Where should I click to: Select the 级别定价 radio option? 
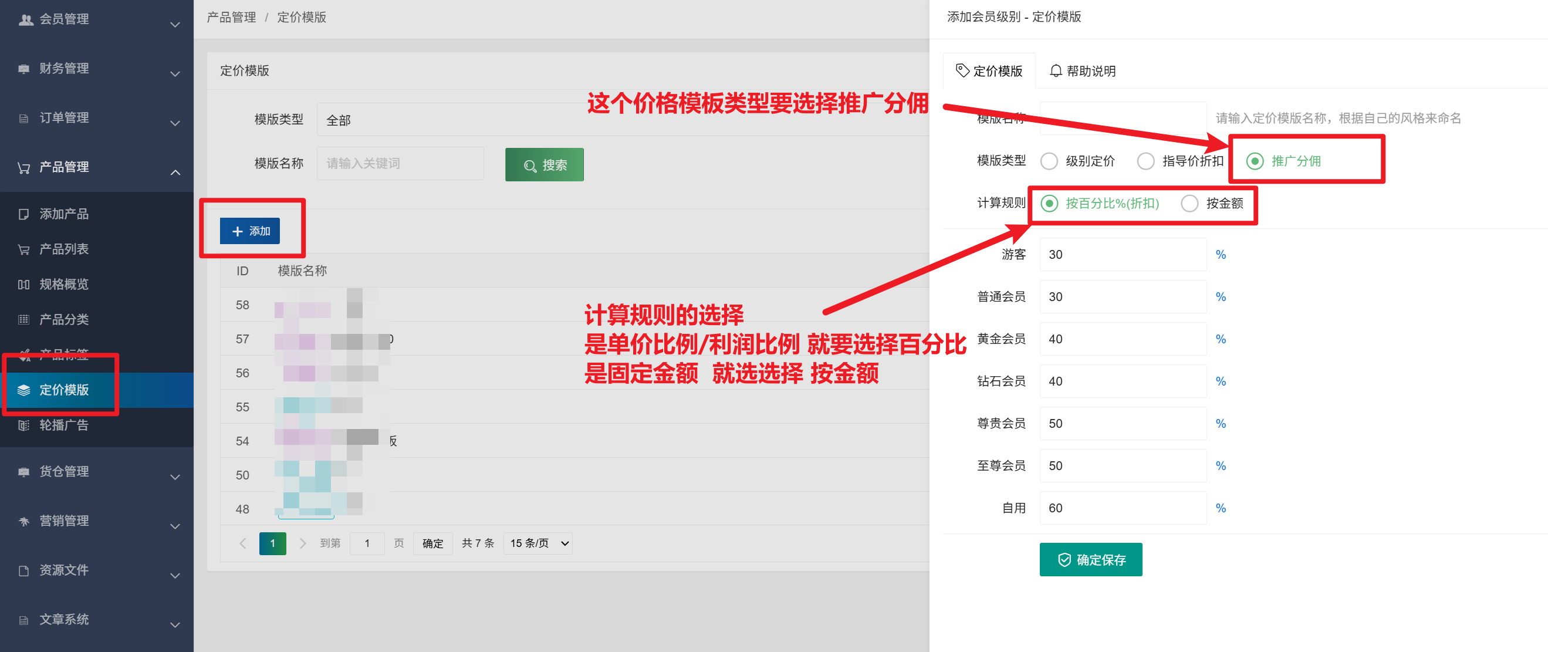1049,161
